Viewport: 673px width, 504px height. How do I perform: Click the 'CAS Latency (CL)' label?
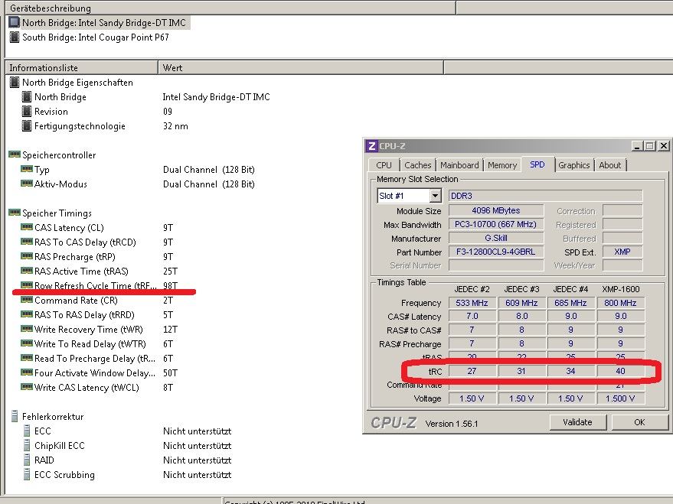[x=69, y=228]
